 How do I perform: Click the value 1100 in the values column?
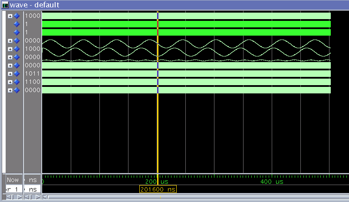33,82
